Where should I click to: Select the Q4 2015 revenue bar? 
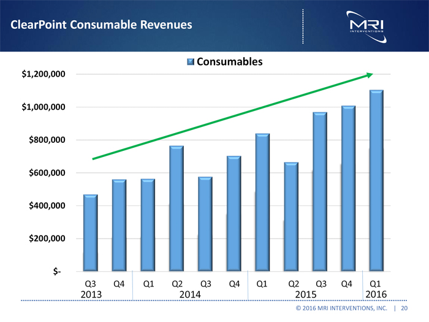[x=348, y=188]
